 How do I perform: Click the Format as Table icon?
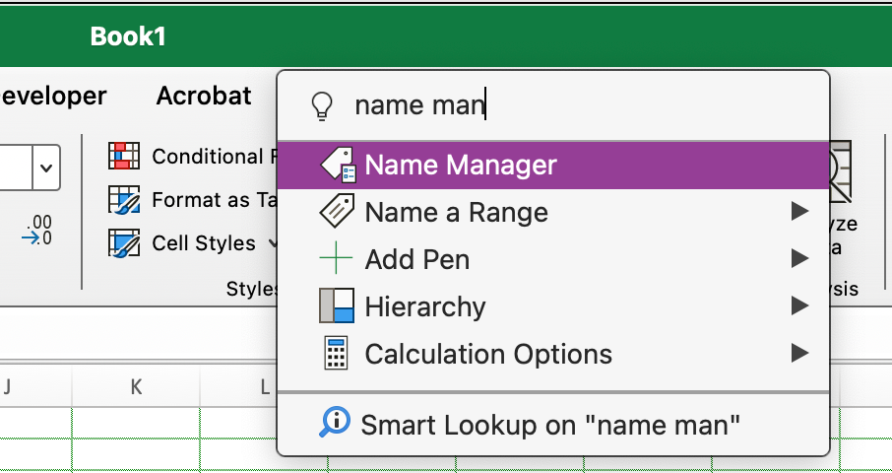coord(124,200)
